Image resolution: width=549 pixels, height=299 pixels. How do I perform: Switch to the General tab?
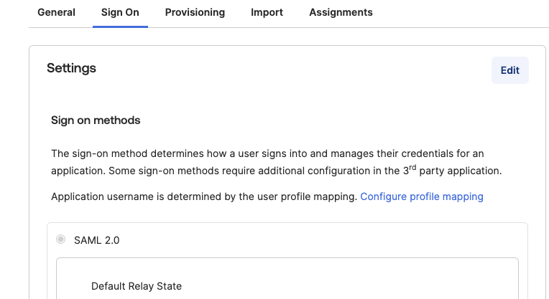[56, 13]
